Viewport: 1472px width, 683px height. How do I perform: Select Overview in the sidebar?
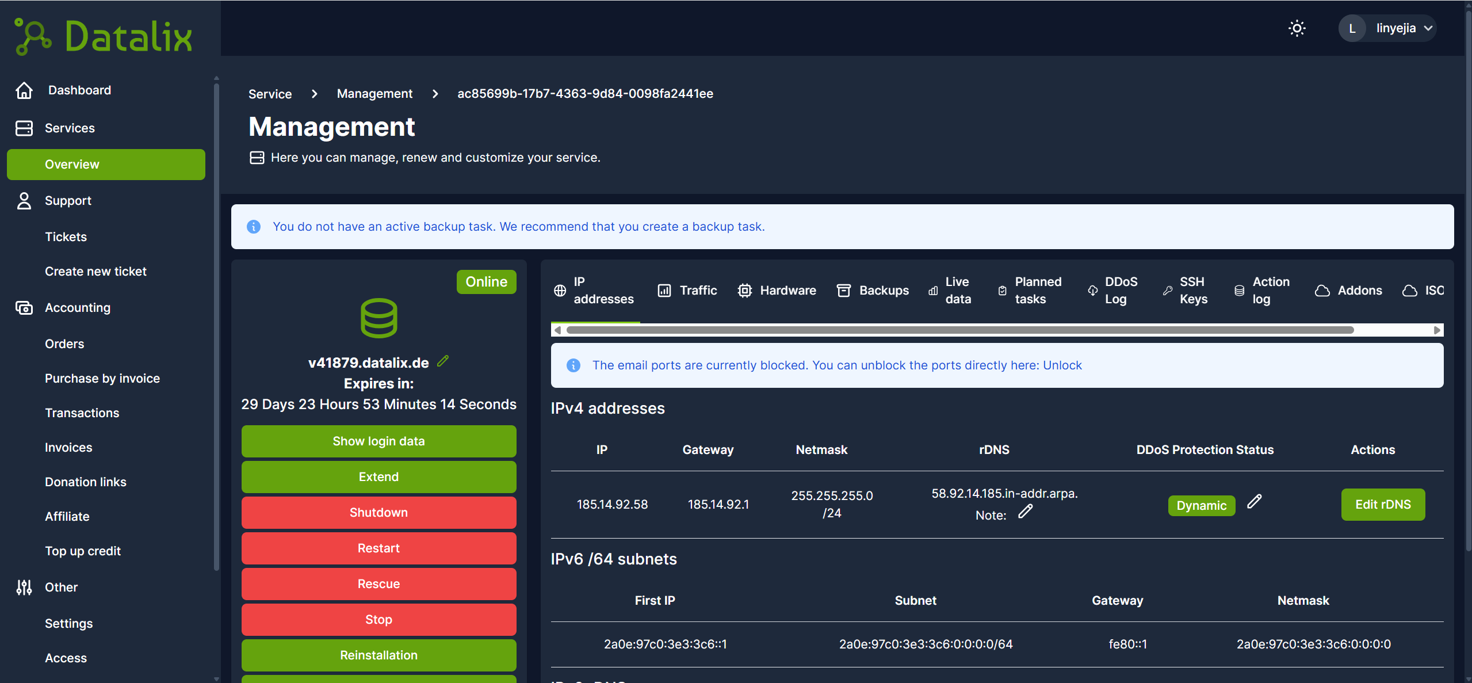tap(106, 165)
